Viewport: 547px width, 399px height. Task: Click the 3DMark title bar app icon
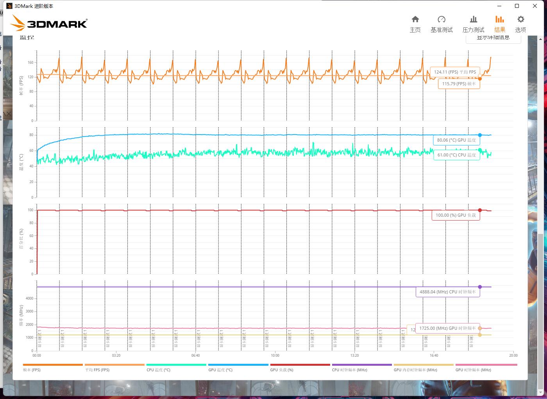click(x=9, y=6)
